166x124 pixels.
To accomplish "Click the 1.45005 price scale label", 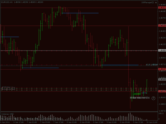I will coord(162,98).
